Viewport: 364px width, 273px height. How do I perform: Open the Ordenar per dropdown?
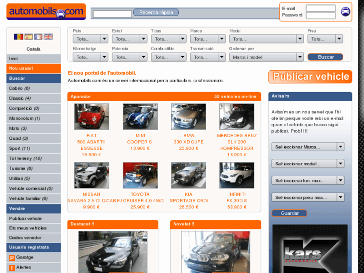point(266,57)
